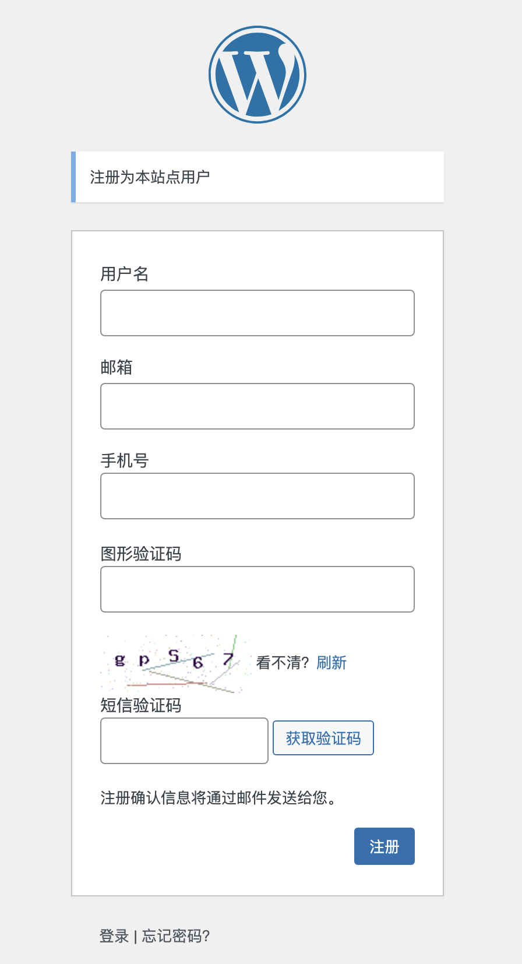Click the 图形验证码 input box
Viewport: 522px width, 964px height.
[x=258, y=589]
